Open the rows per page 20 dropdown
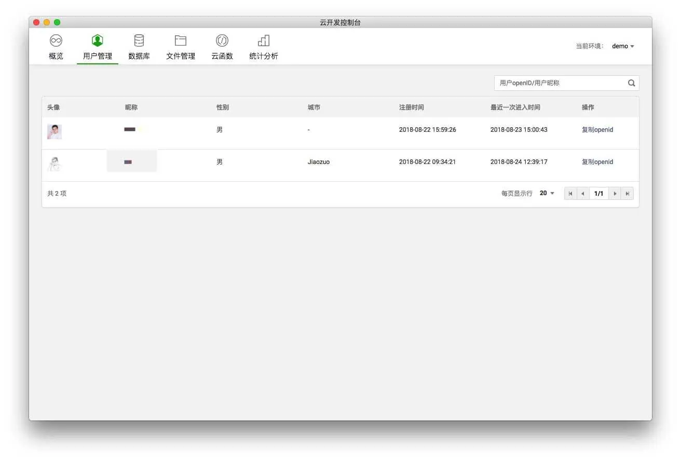The image size is (681, 462). tap(547, 193)
